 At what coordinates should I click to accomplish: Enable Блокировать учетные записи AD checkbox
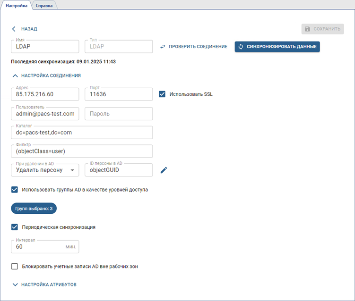click(15, 266)
